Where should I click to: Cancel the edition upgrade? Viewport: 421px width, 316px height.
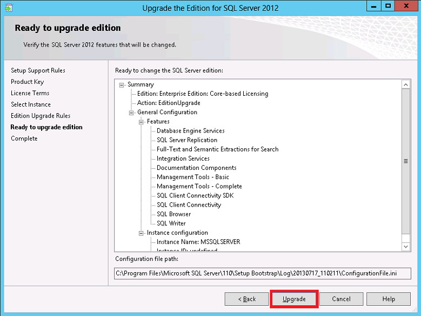click(x=341, y=299)
